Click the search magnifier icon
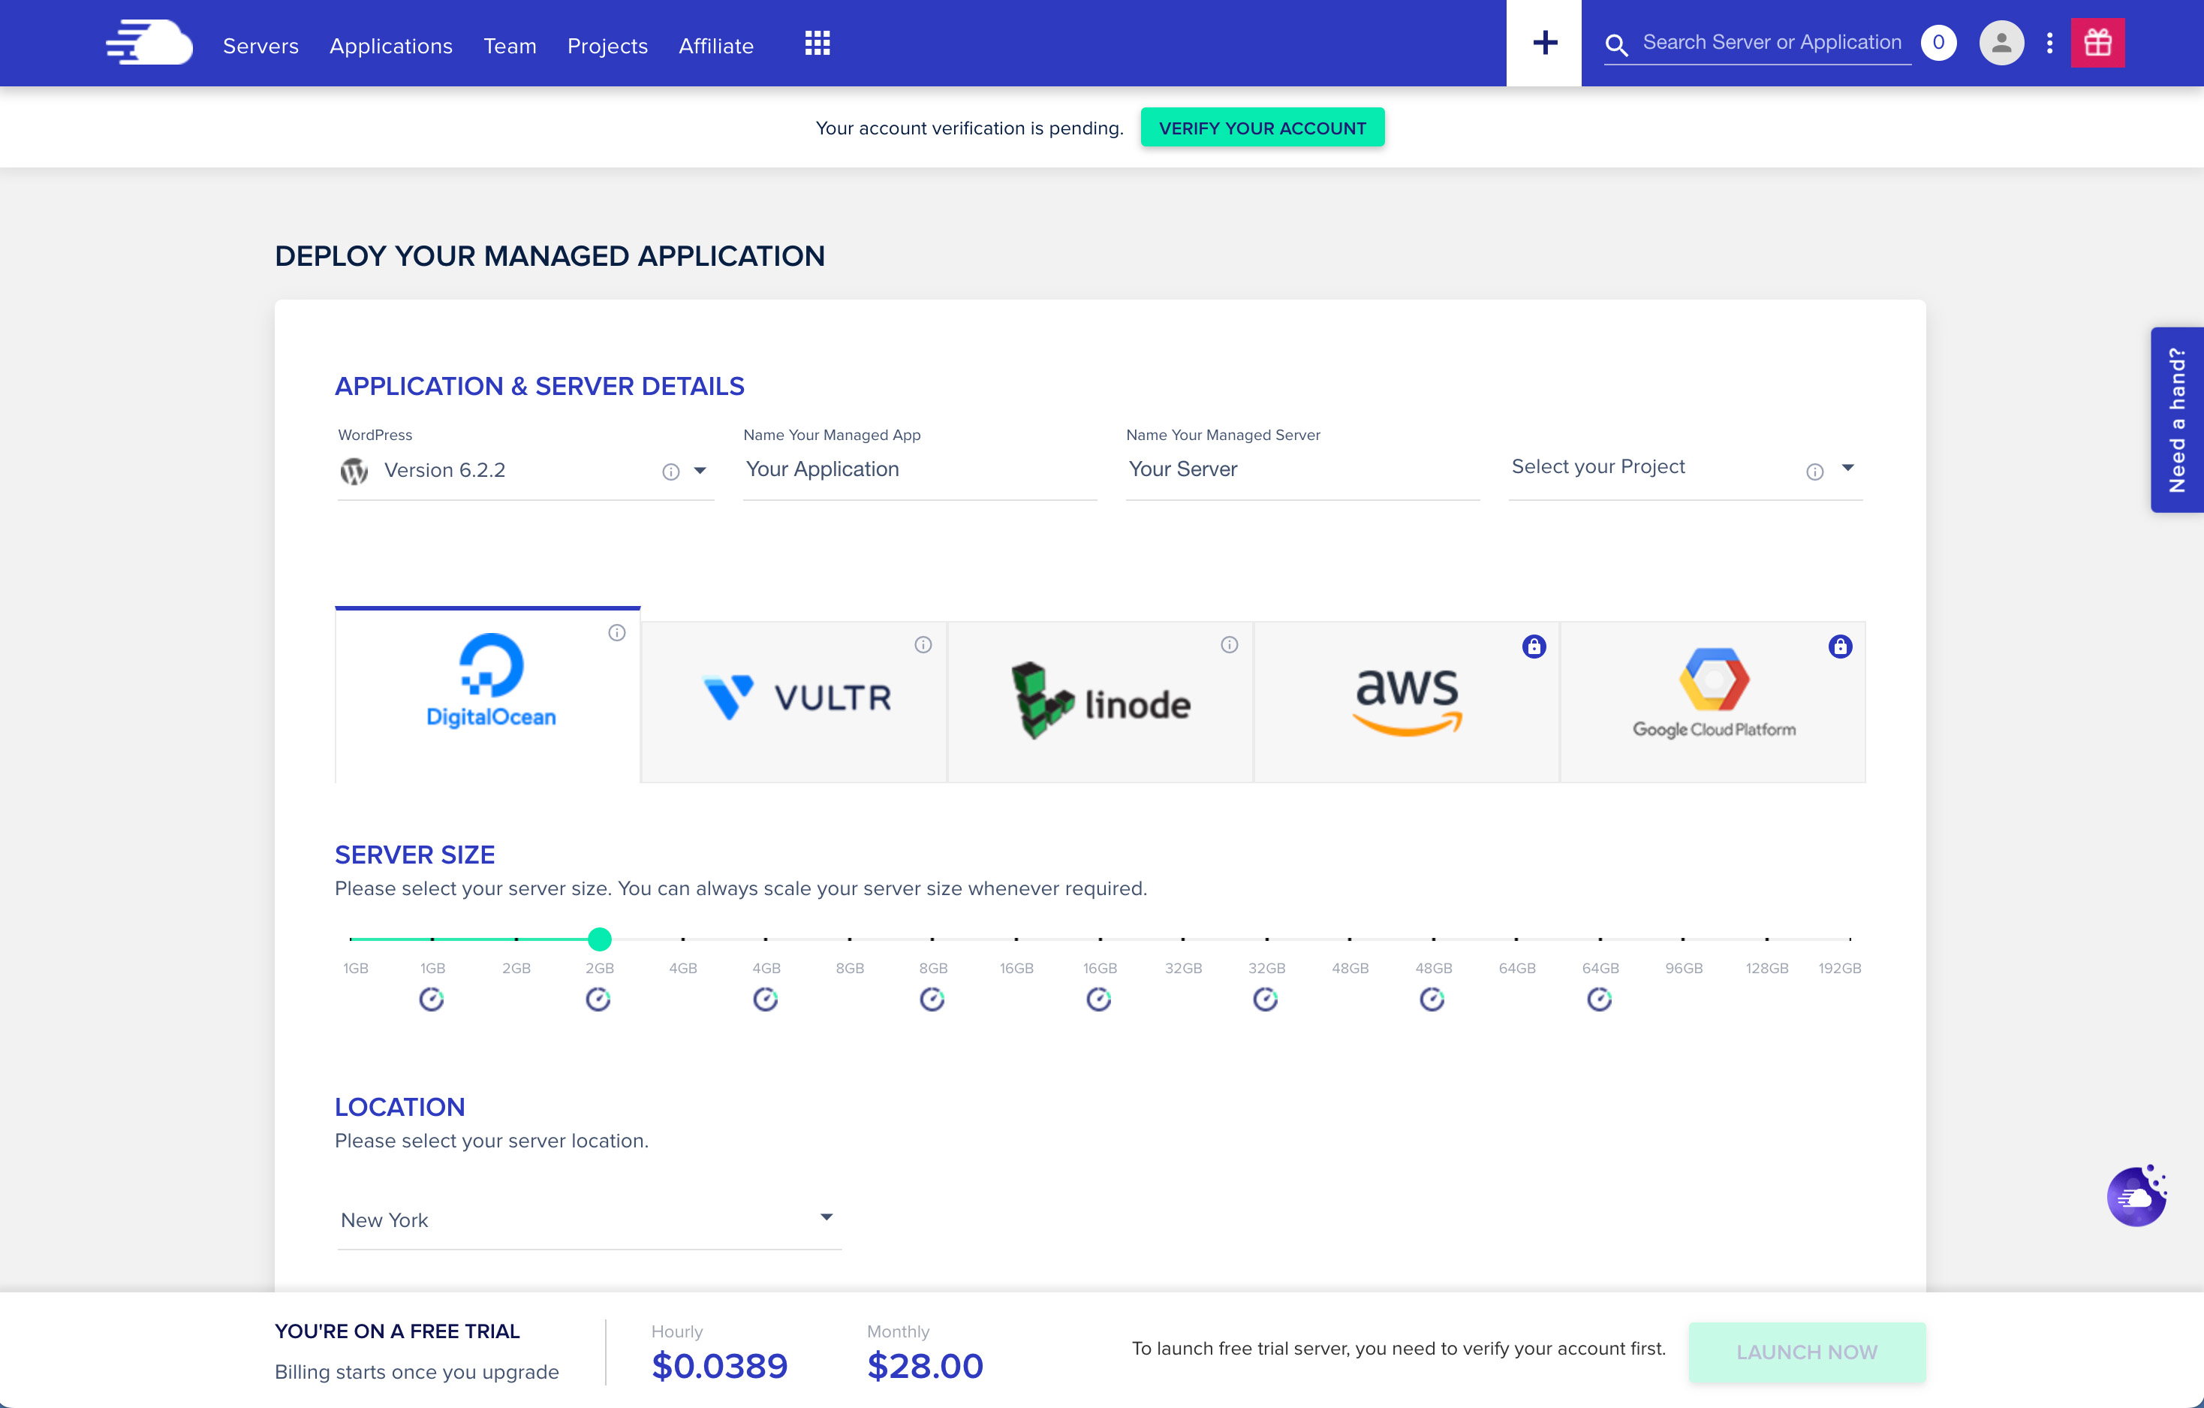 1616,43
